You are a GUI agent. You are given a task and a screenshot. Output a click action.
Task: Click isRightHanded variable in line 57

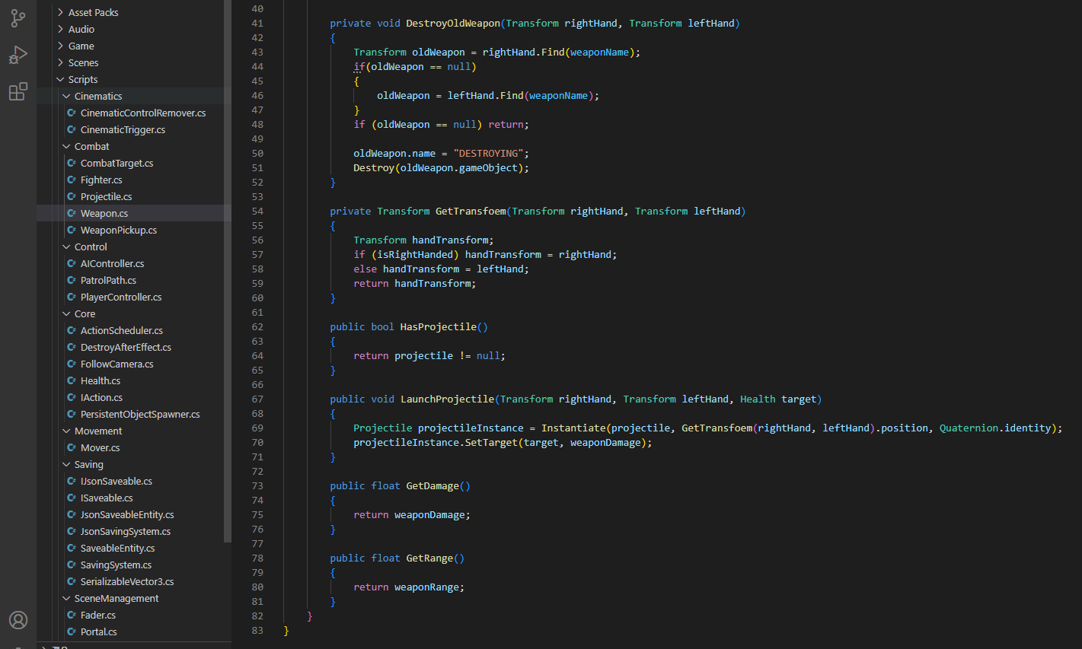pos(415,254)
